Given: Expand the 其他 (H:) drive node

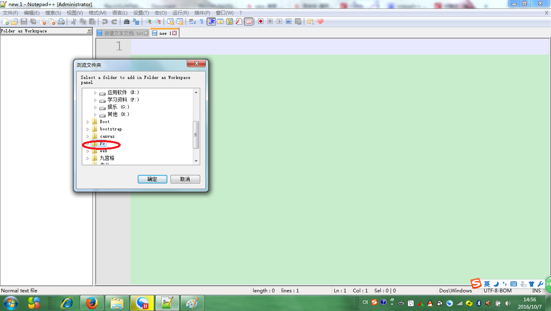Looking at the screenshot, I should point(95,115).
